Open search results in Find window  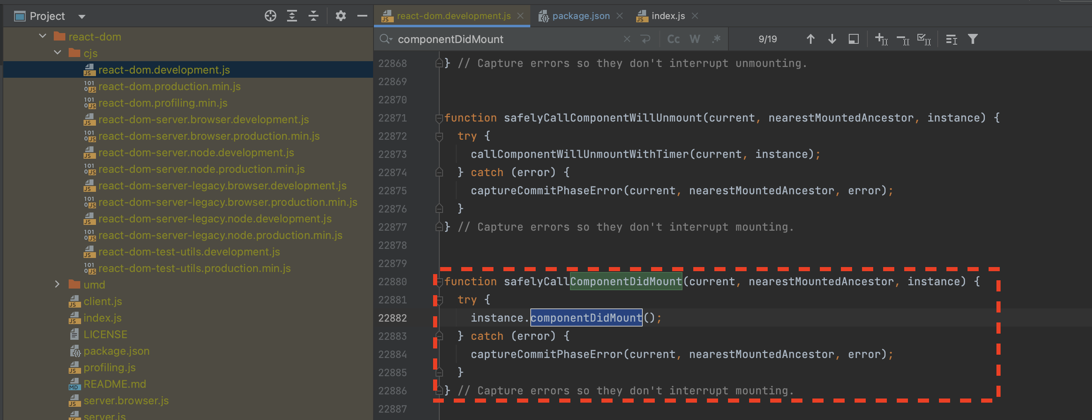(x=951, y=39)
